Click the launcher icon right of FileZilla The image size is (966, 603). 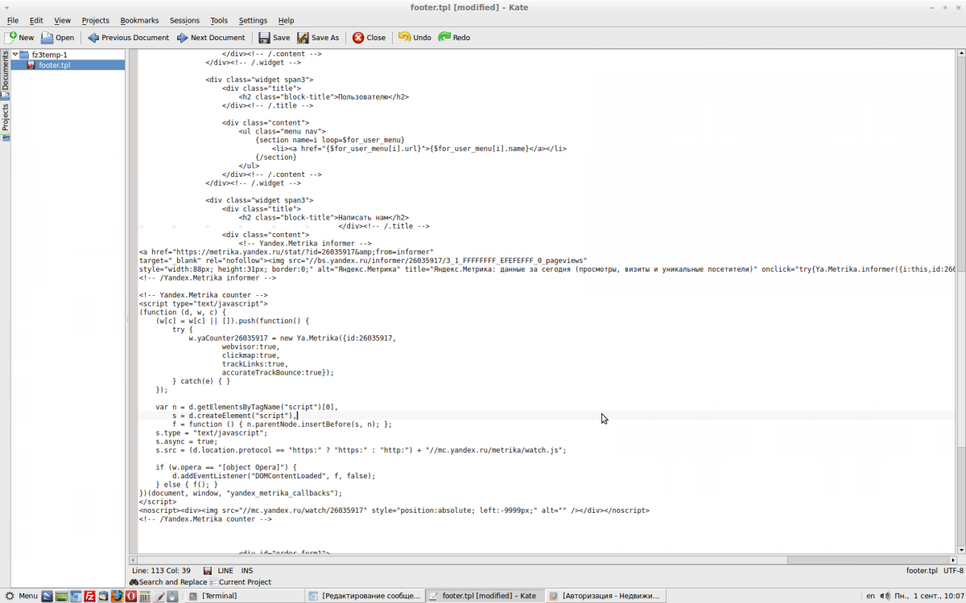pos(103,596)
